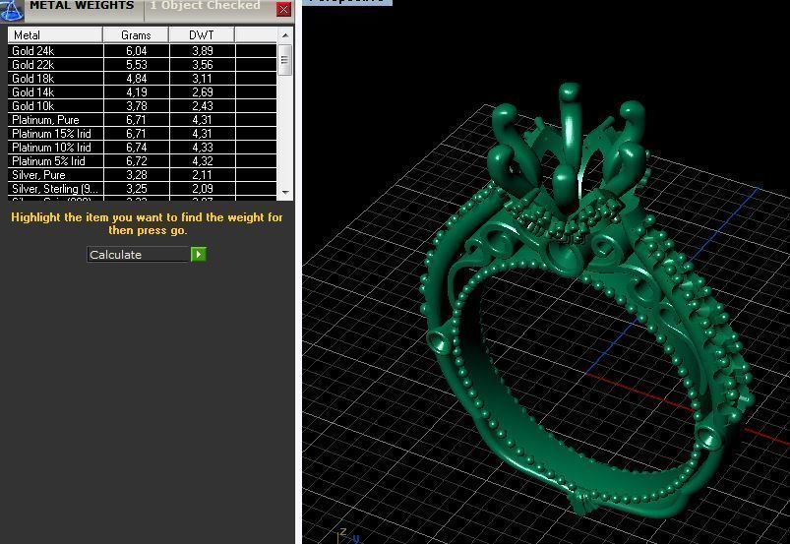The height and width of the screenshot is (544, 790).
Task: Select the Gold 24k row
Action: click(55, 51)
